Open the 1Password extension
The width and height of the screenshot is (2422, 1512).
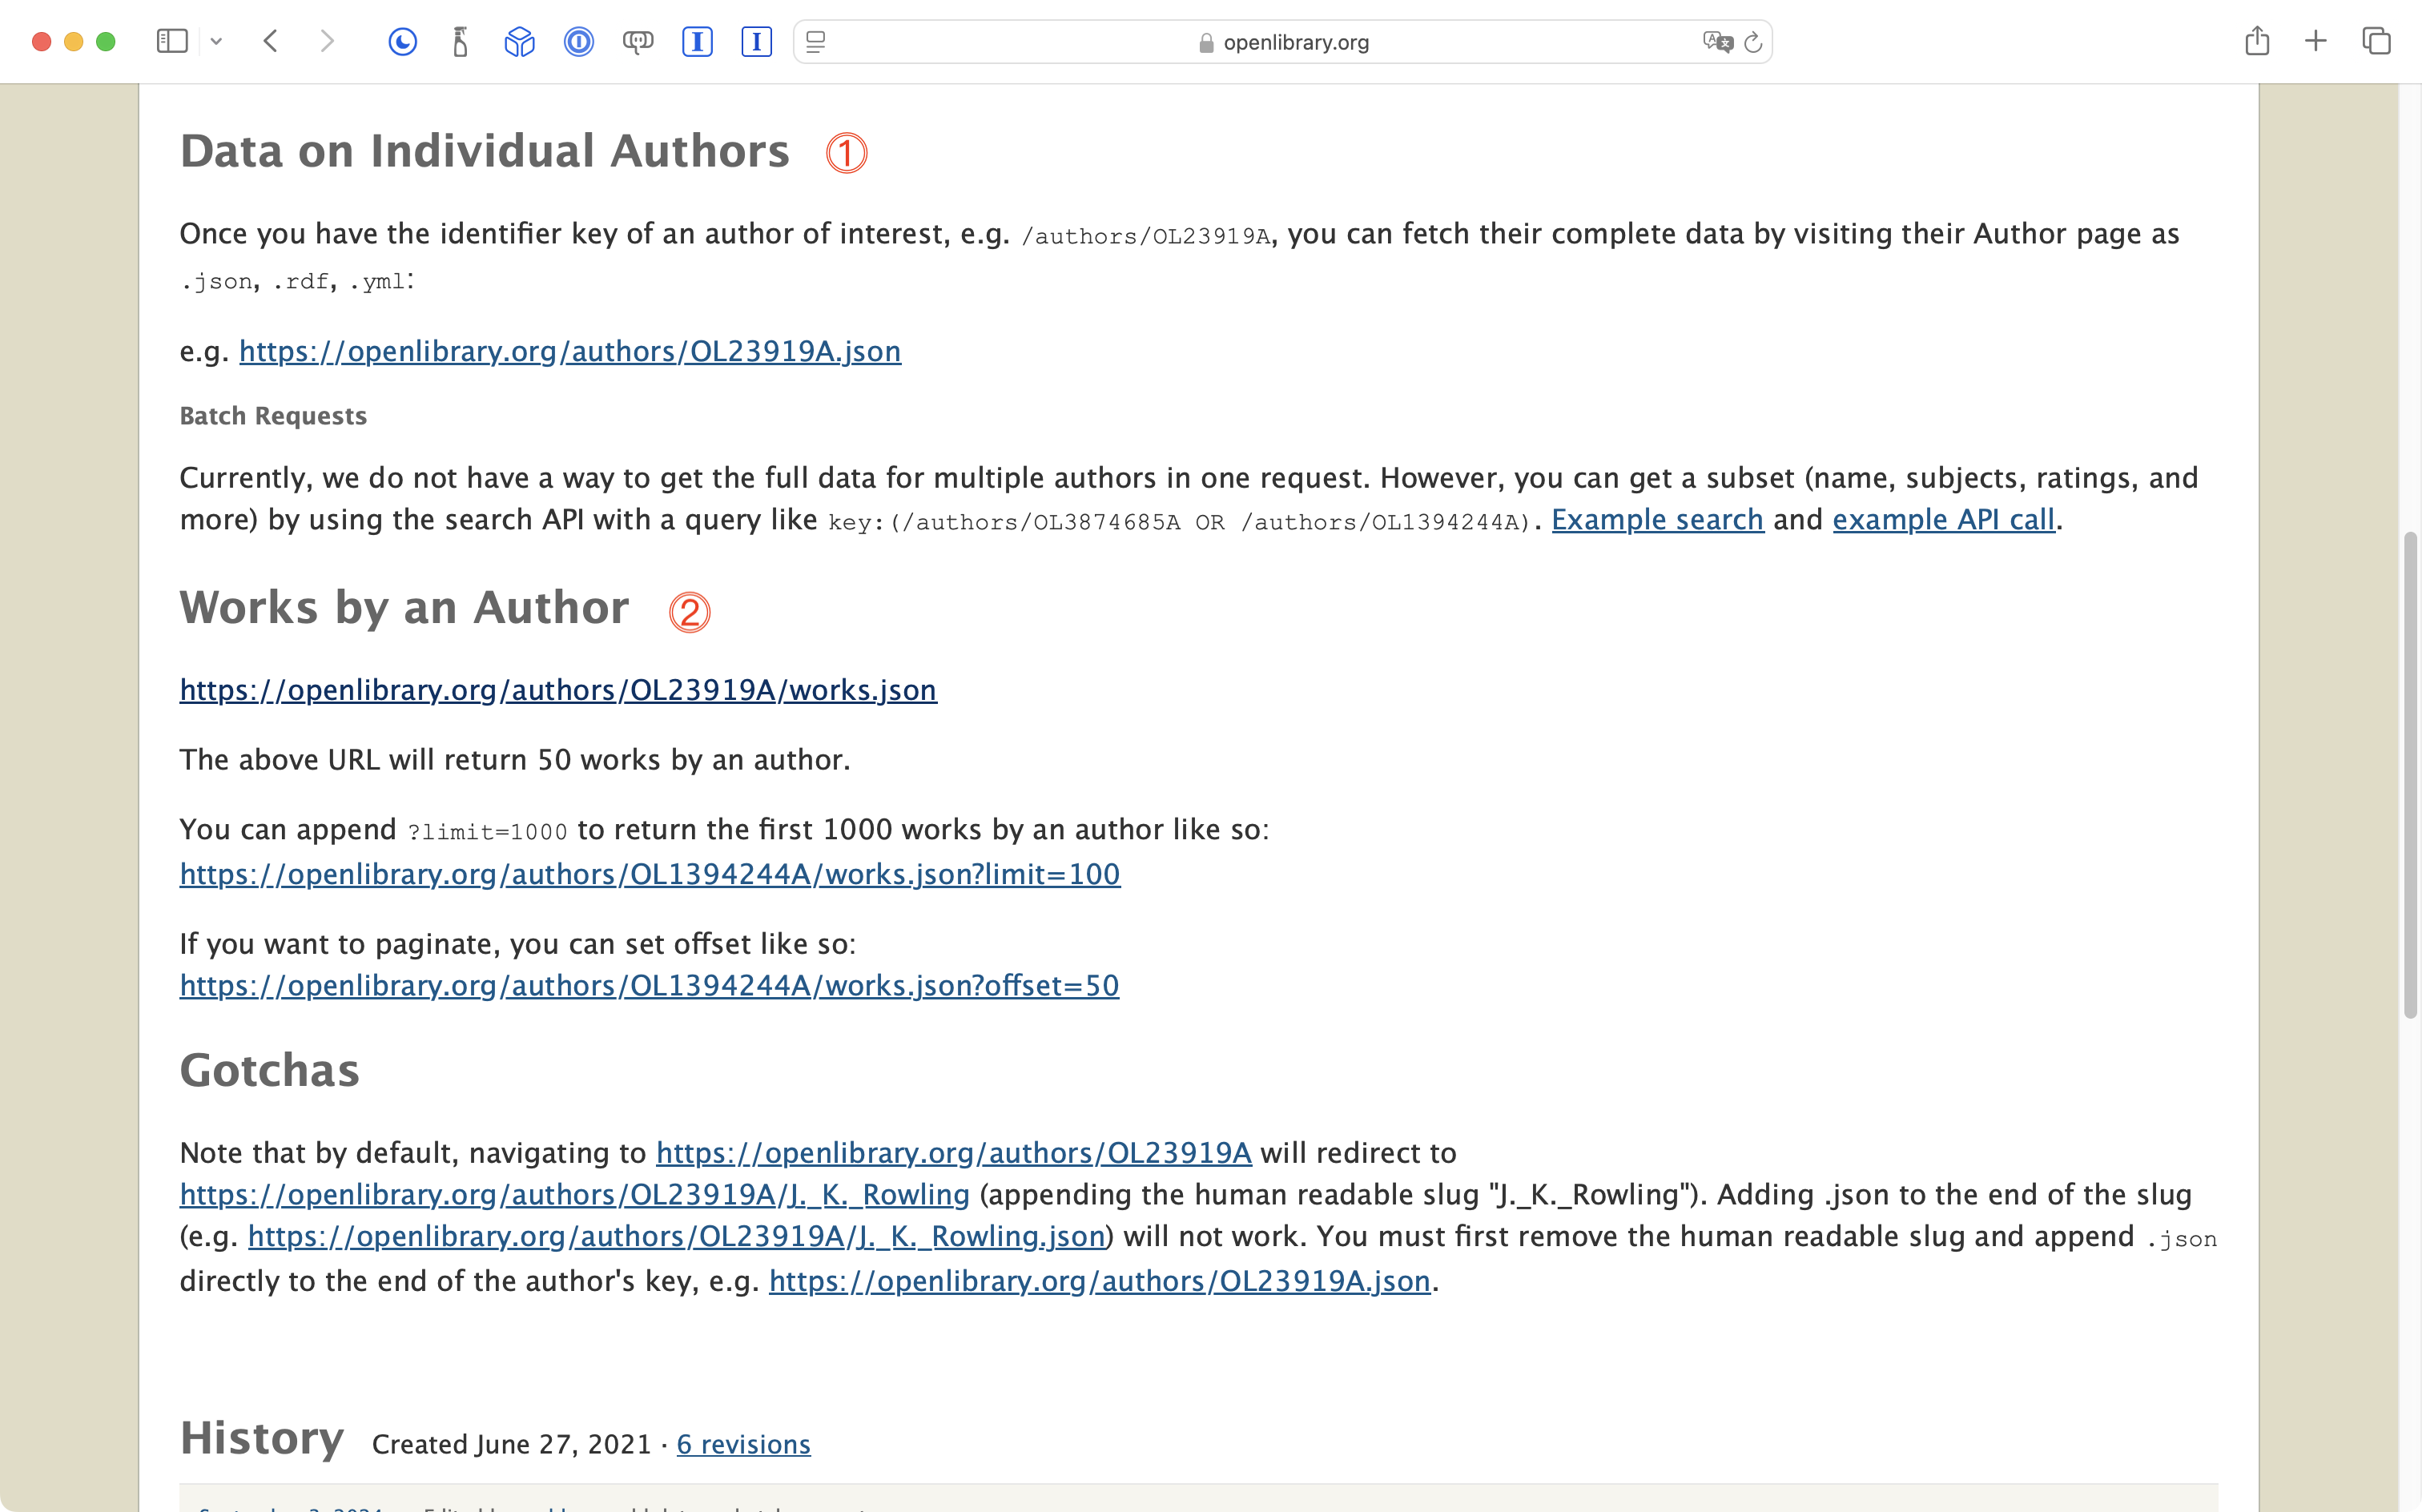pyautogui.click(x=578, y=41)
